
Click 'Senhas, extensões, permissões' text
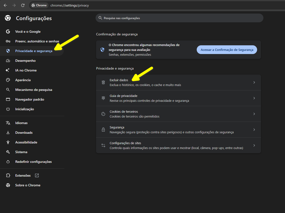tap(130, 55)
